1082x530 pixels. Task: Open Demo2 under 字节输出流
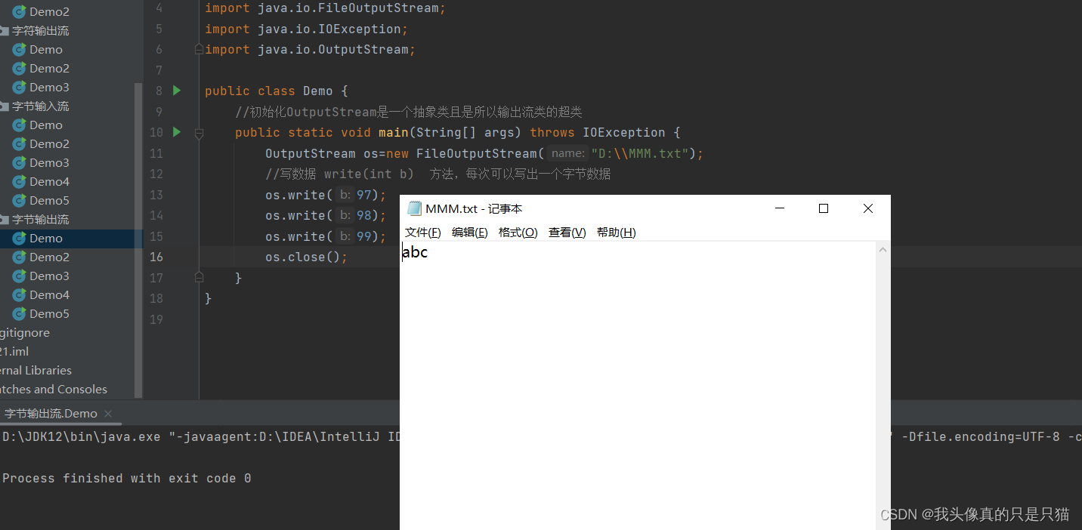[49, 257]
